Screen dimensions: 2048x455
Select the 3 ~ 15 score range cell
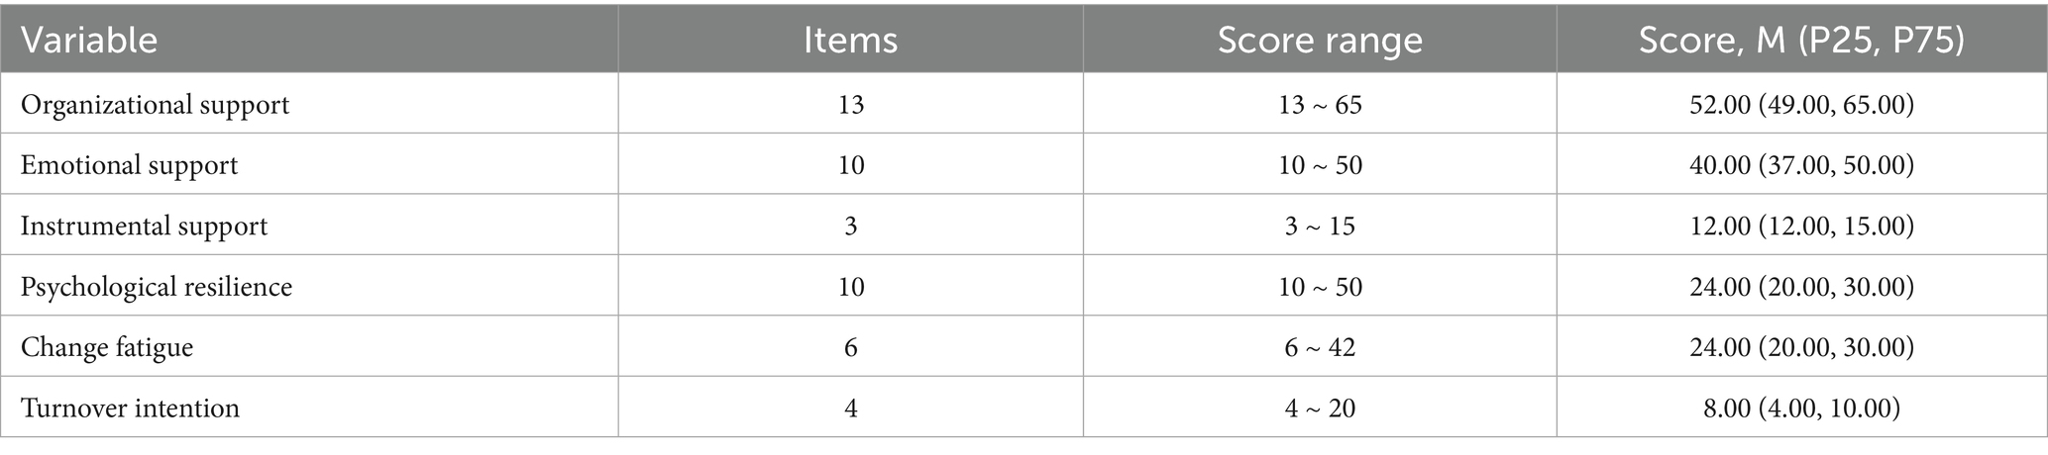click(x=1320, y=227)
